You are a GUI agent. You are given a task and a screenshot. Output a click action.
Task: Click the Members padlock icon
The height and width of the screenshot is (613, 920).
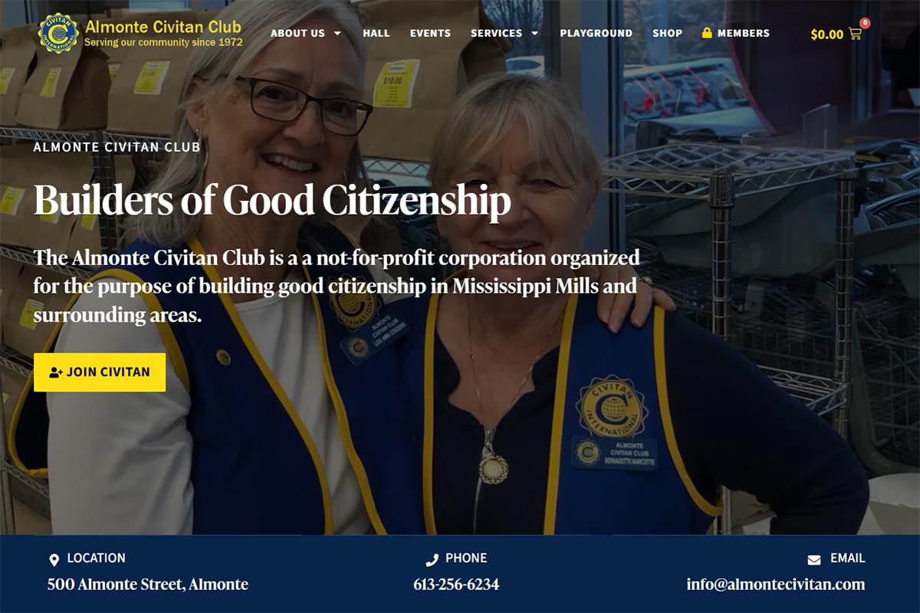pyautogui.click(x=707, y=33)
